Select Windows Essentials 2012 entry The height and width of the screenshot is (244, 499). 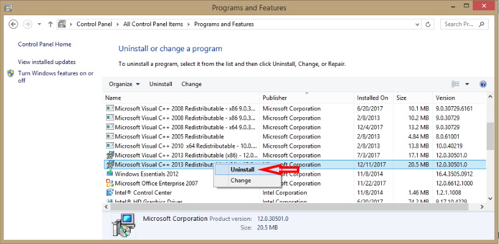pyautogui.click(x=294, y=174)
